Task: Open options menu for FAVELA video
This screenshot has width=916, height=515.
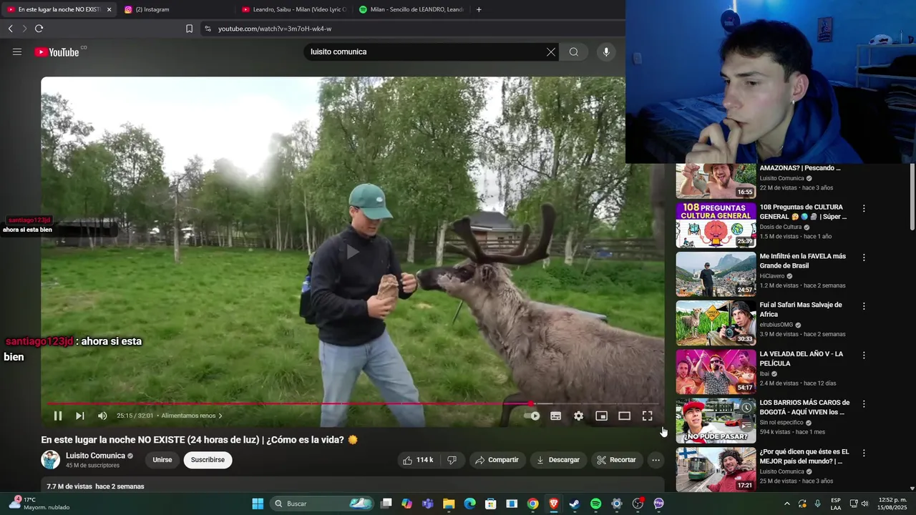Action: (x=864, y=257)
